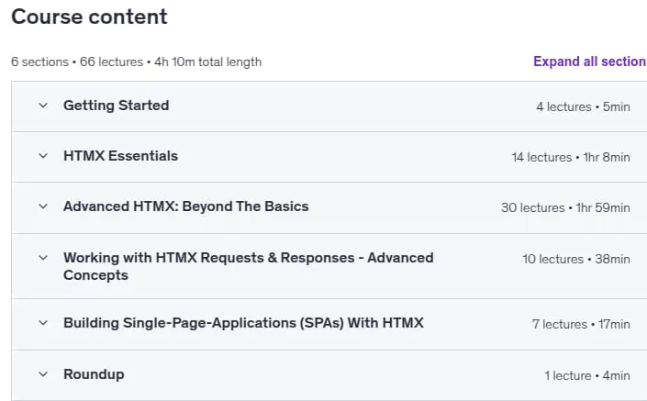Expand the HTMX Essentials chevron
Screen dimensions: 647x401
(x=43, y=156)
